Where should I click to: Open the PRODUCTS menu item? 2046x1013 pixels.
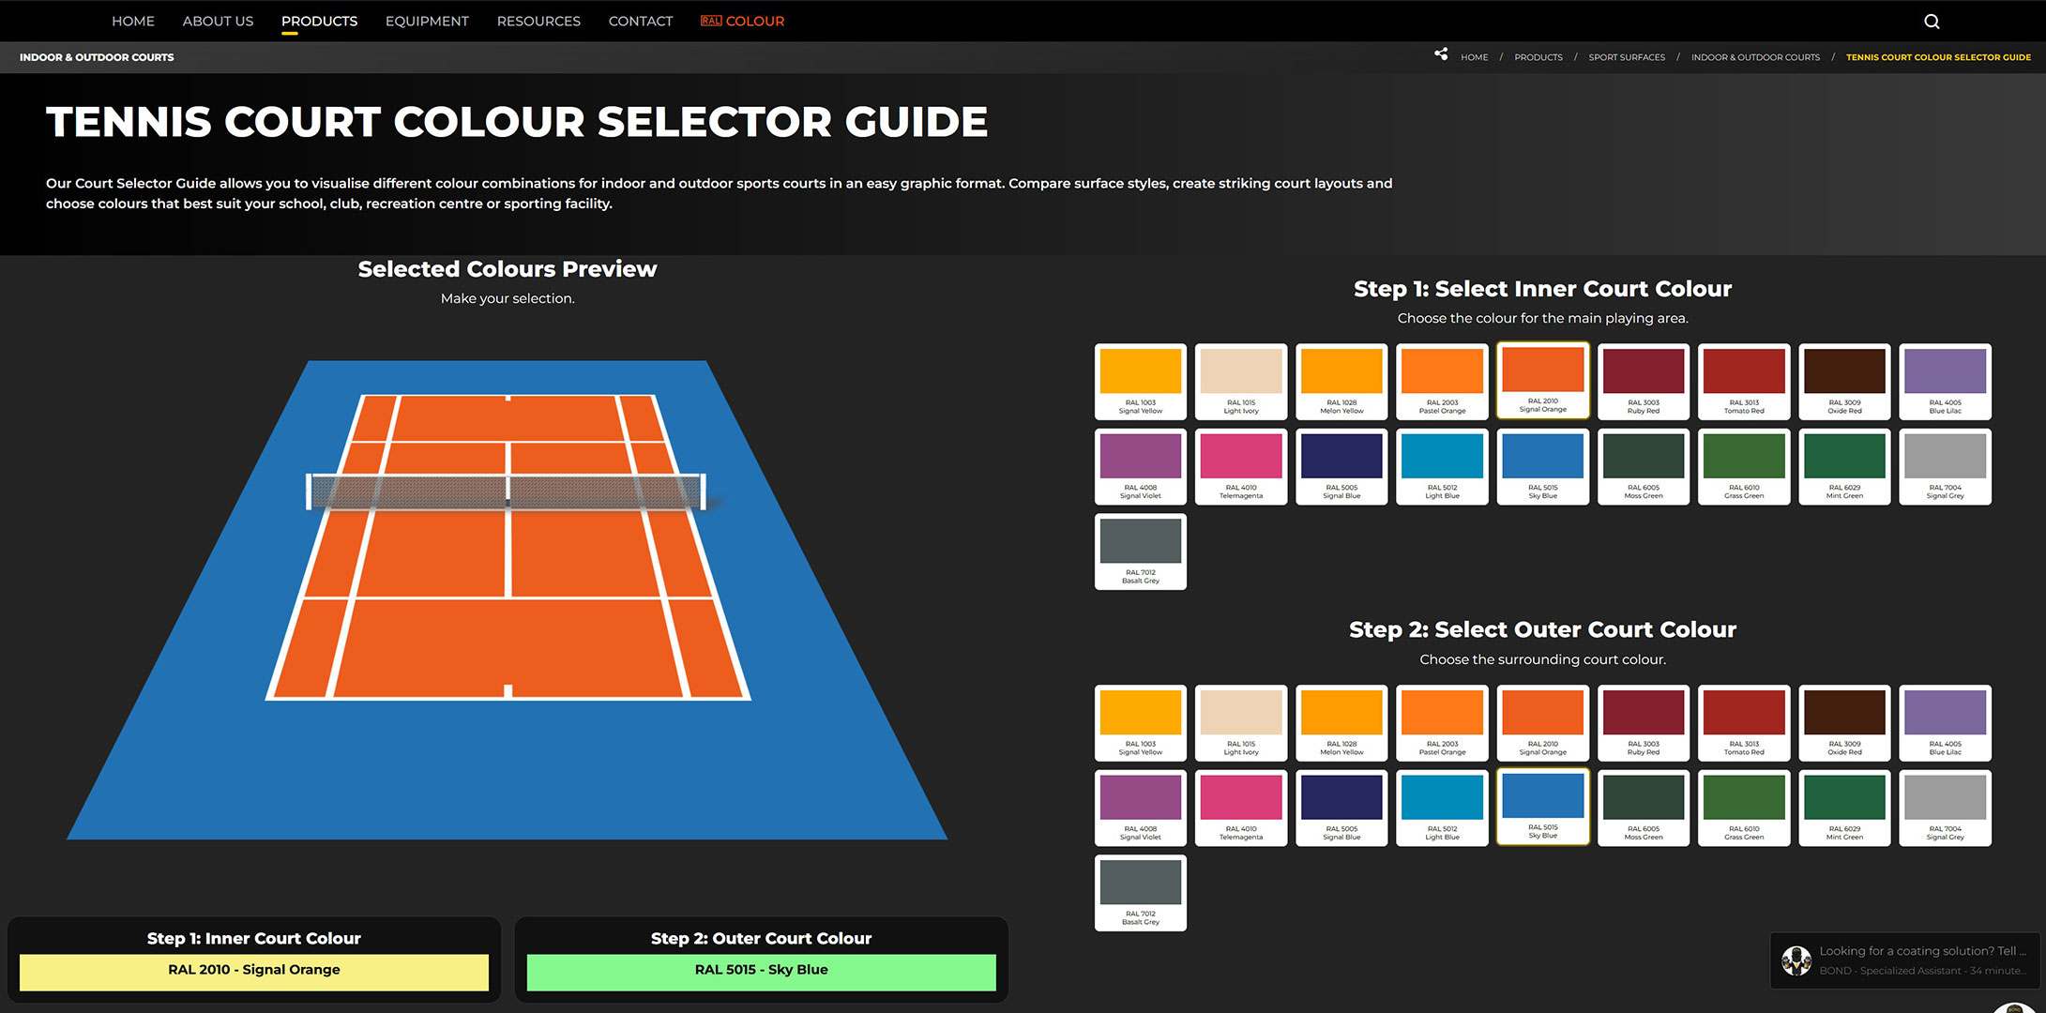[319, 21]
